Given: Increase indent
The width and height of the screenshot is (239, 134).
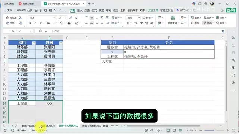Looking at the screenshot, I should [x=107, y=17].
